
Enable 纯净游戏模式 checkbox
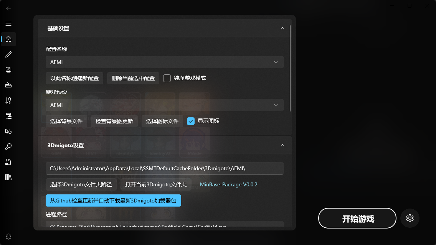167,78
